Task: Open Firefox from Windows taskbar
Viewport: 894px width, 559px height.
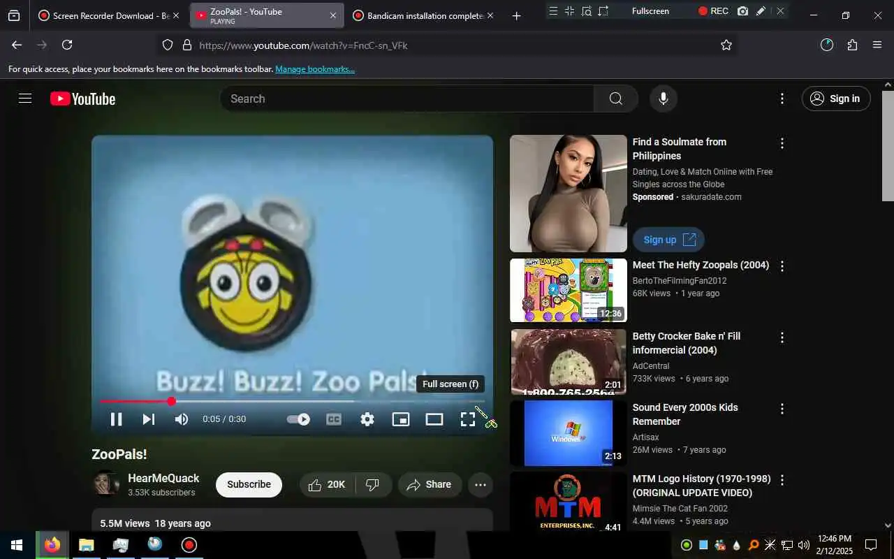Action: [52, 545]
